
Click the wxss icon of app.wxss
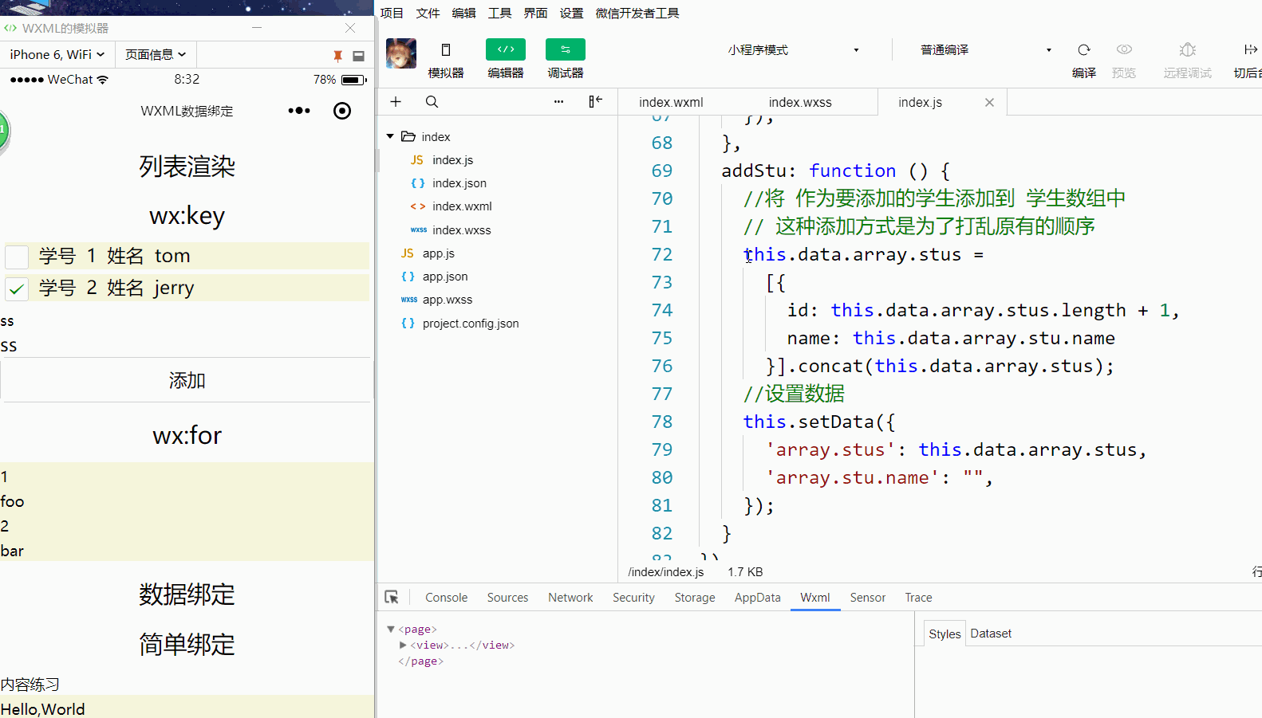tap(409, 300)
